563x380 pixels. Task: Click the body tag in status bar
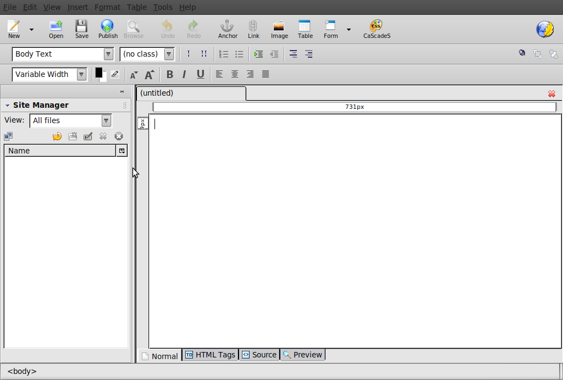click(x=22, y=371)
